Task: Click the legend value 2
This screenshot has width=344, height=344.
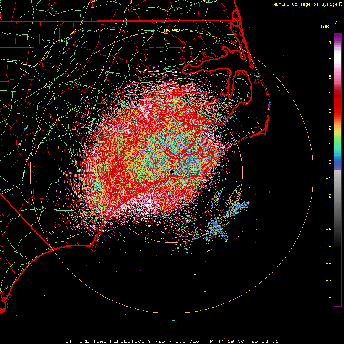Action: (x=330, y=128)
